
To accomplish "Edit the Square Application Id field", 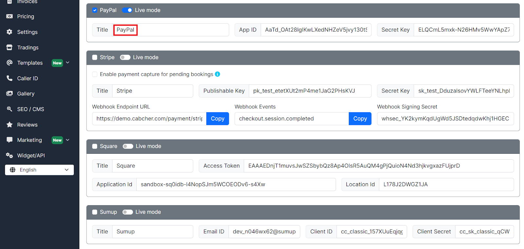I will (236, 185).
